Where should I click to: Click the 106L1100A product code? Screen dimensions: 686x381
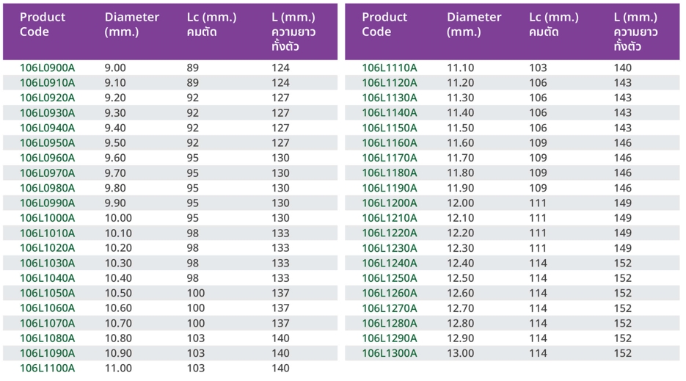(x=47, y=369)
